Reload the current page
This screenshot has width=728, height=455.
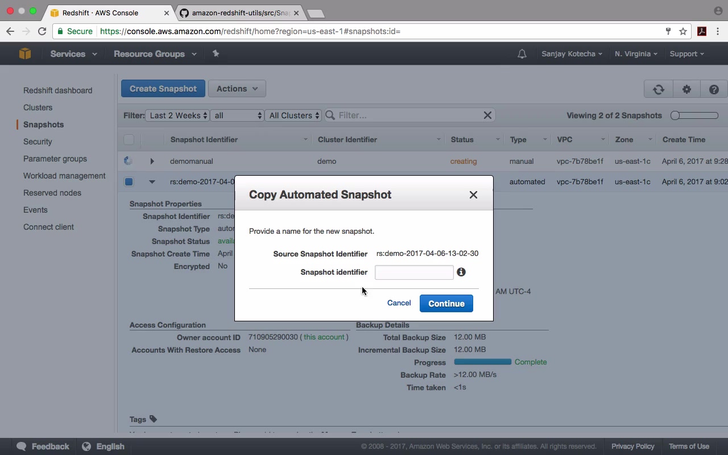42,31
